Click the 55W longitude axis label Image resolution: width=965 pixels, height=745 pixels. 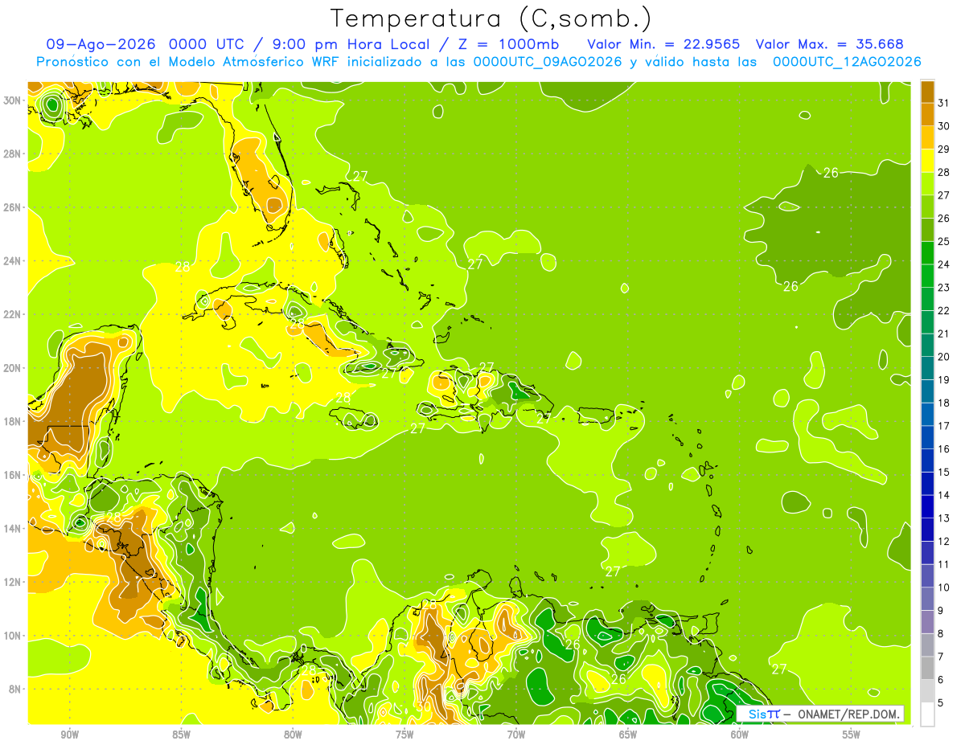coord(851,735)
